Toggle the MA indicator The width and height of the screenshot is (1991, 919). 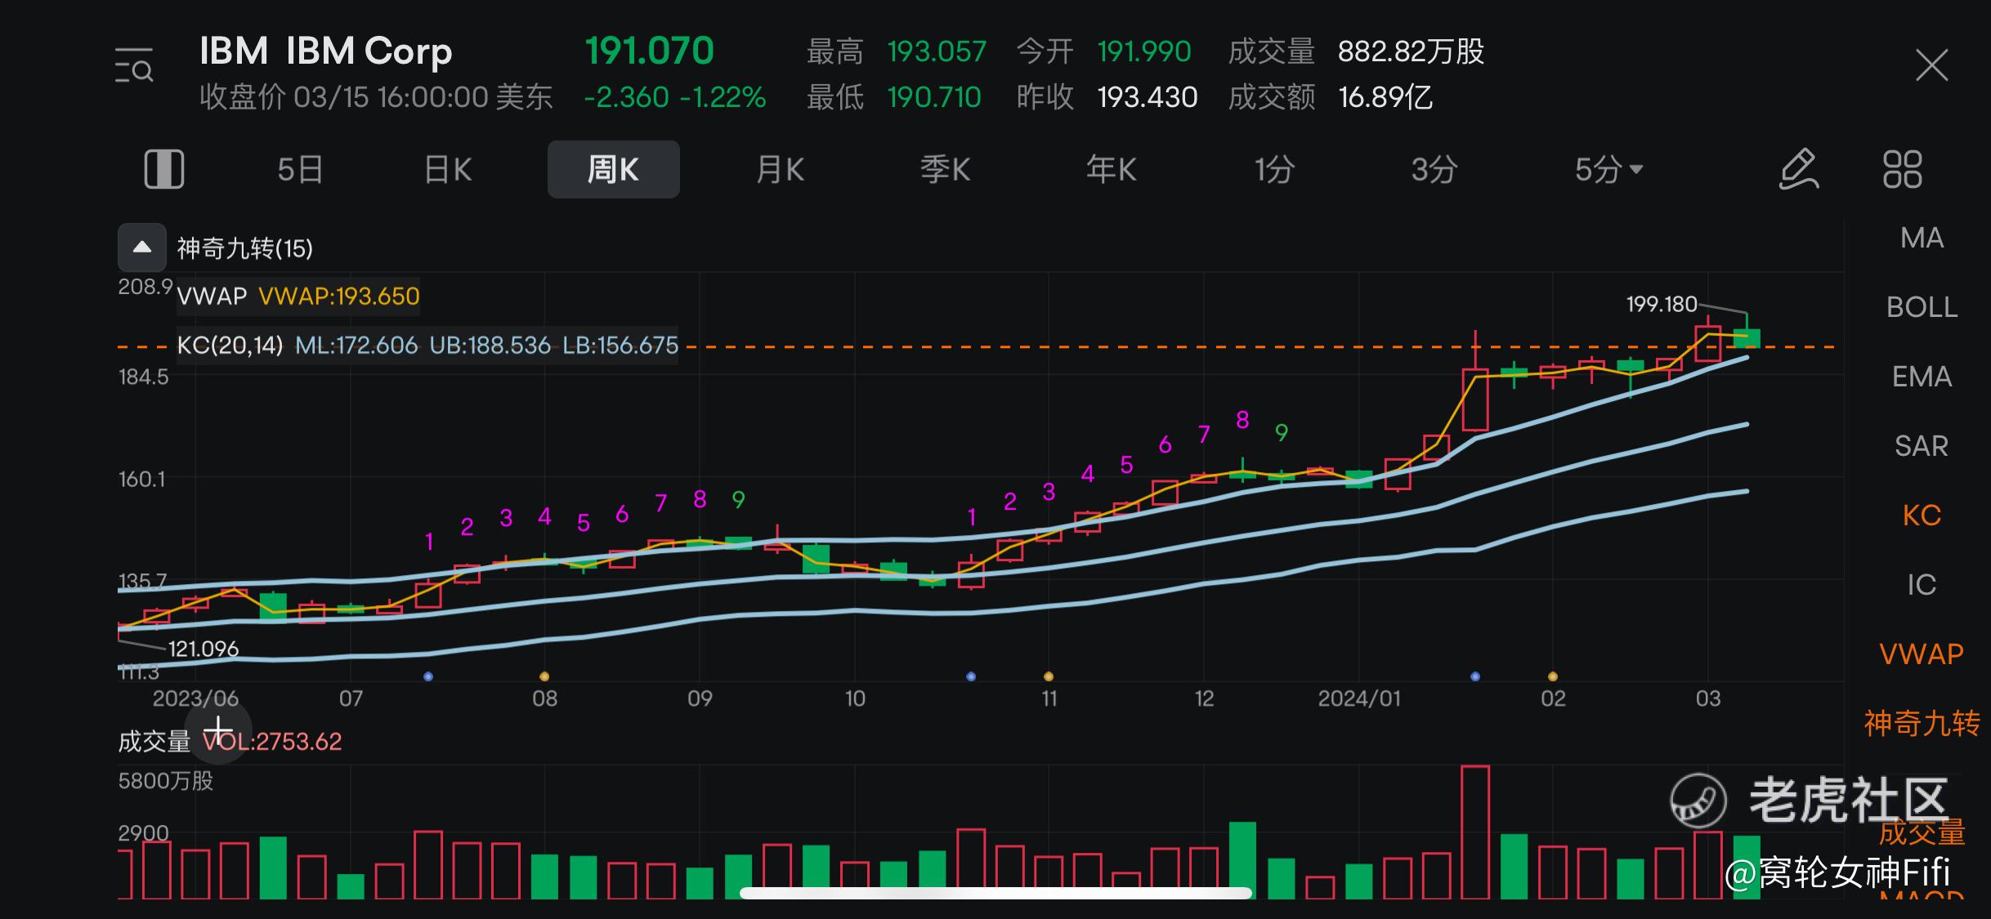[x=1922, y=238]
